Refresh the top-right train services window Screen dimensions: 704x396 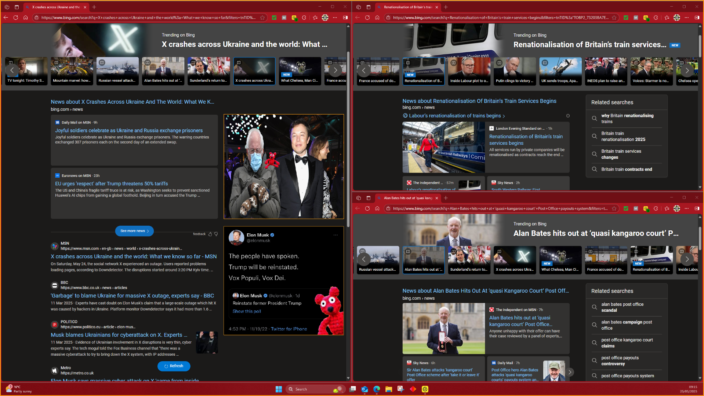point(367,18)
